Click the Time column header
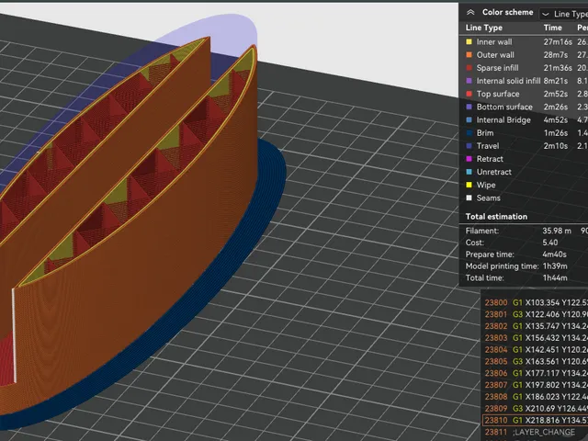This screenshot has height=441, width=588. coord(553,28)
